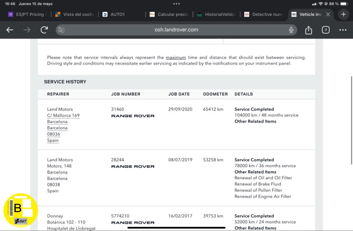
Task: Show the open tabs overview showing 7
Action: click(325, 30)
